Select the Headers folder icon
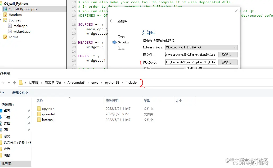The width and height of the screenshot is (273, 168). pos(5,15)
